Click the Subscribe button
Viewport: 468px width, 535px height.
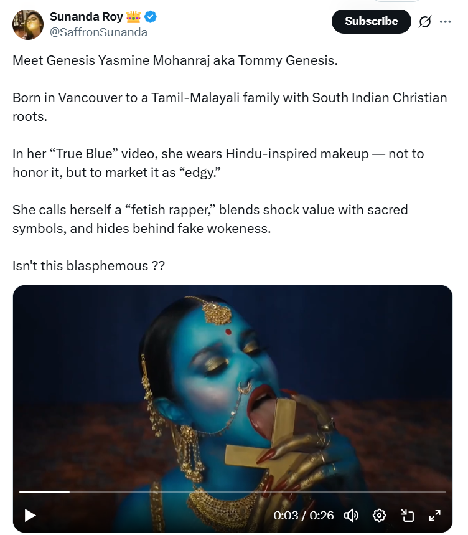[x=371, y=21]
